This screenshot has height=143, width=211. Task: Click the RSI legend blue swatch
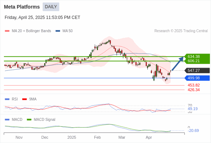[x=7, y=99]
